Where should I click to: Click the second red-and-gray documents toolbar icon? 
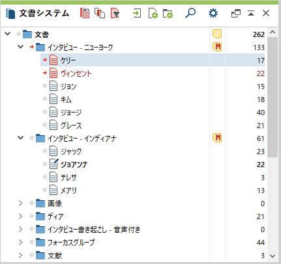tap(100, 13)
